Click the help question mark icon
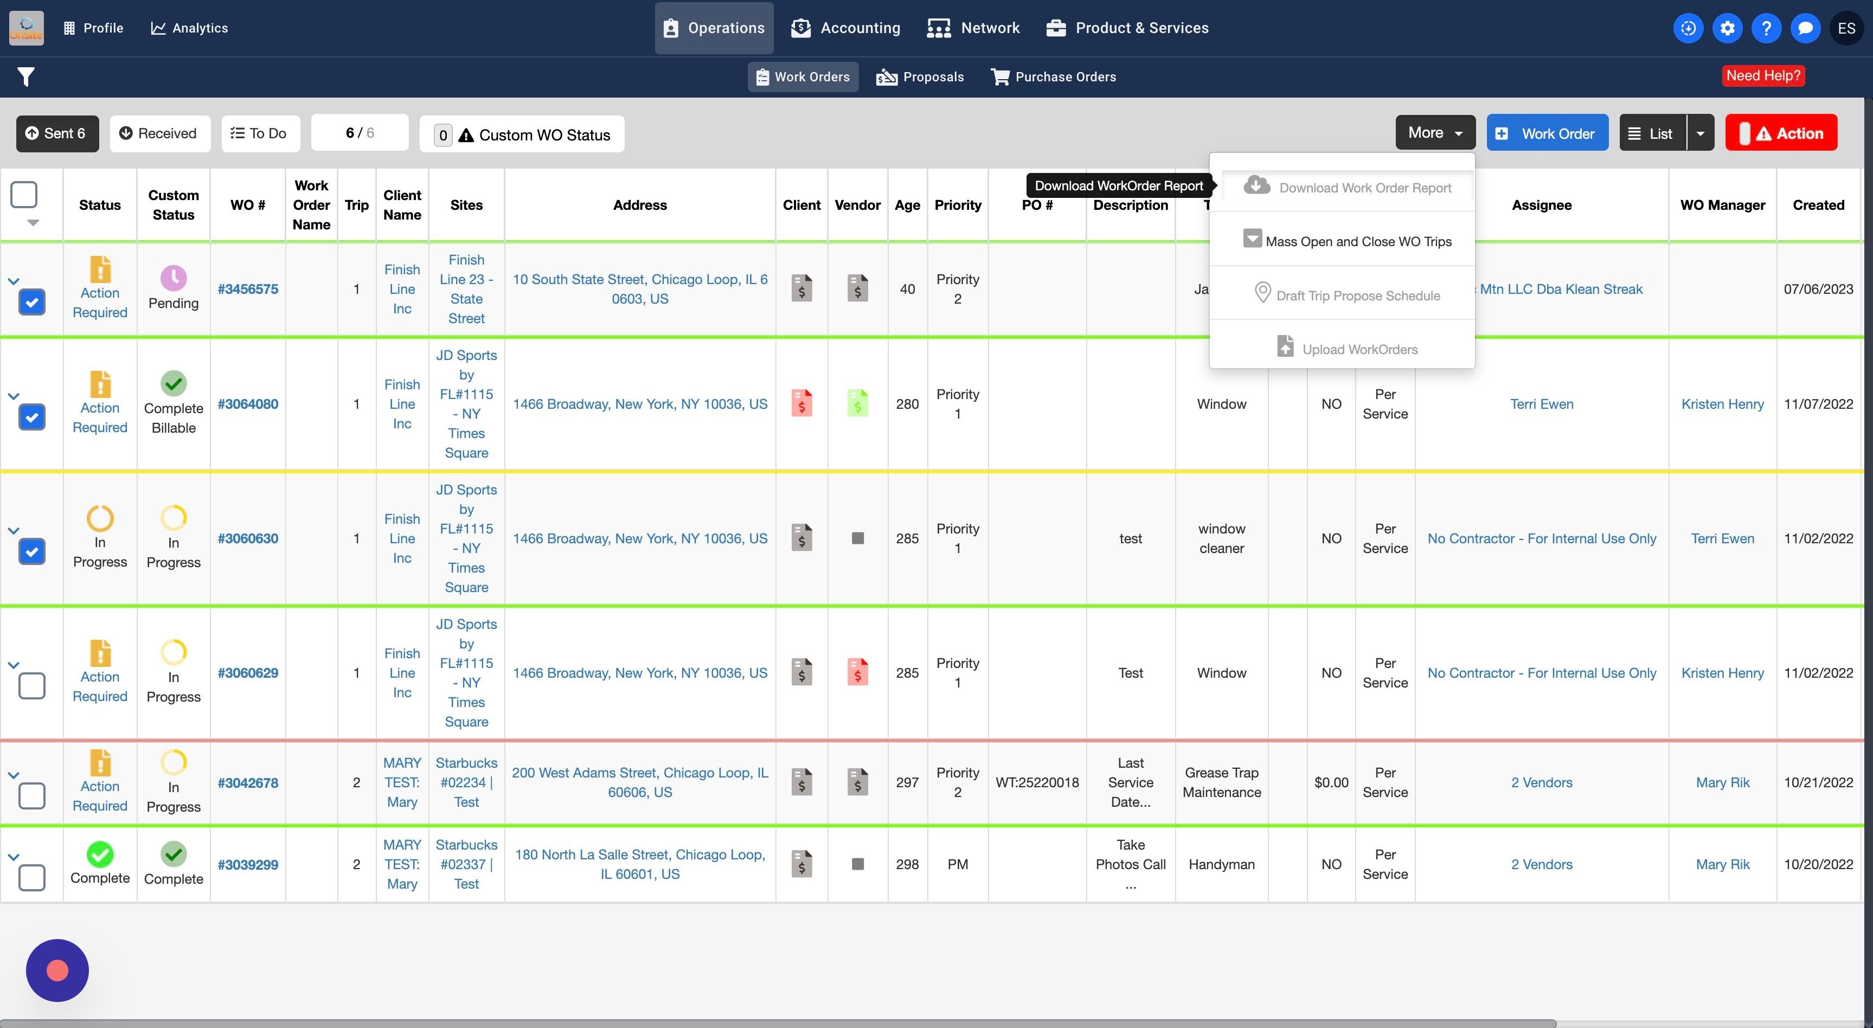The height and width of the screenshot is (1028, 1873). click(x=1766, y=28)
